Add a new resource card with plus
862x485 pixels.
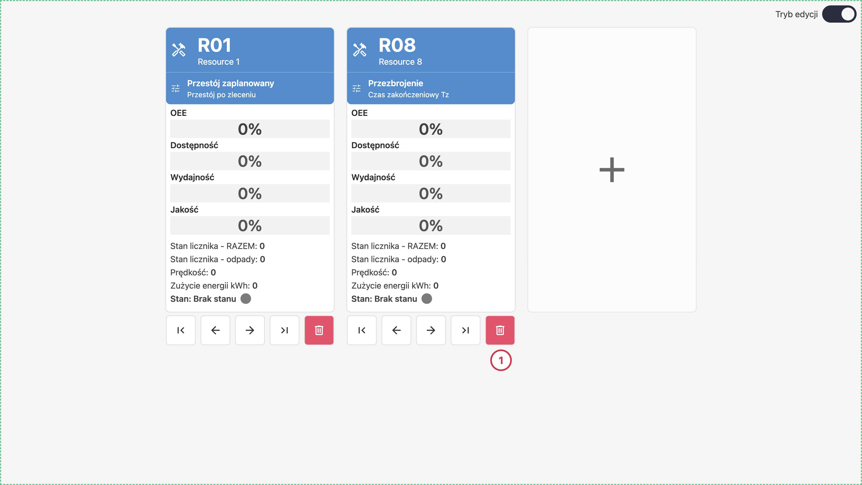[612, 170]
